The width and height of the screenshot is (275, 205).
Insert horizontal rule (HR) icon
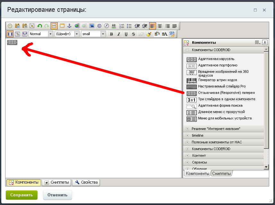pos(114,26)
